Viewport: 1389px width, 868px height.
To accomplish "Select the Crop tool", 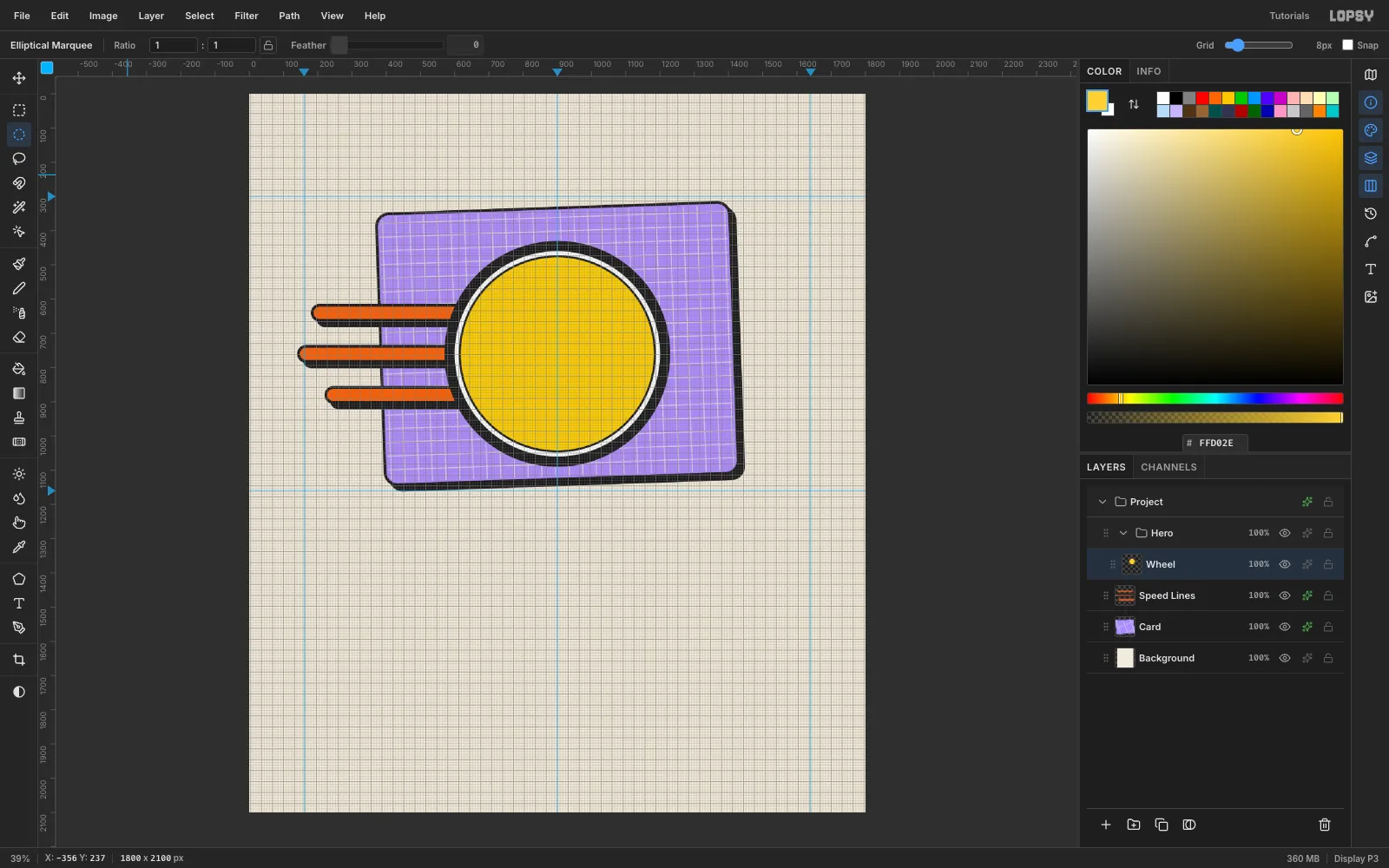I will 19,660.
